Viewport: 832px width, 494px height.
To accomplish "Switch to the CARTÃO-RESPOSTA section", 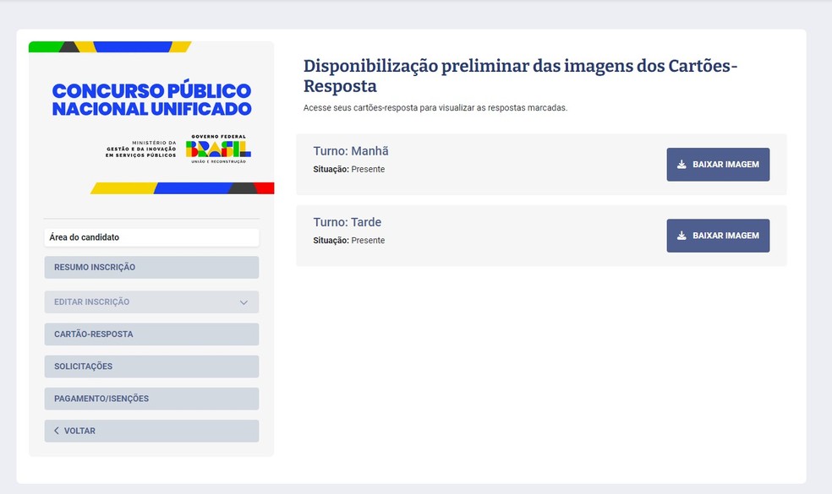I will point(151,334).
